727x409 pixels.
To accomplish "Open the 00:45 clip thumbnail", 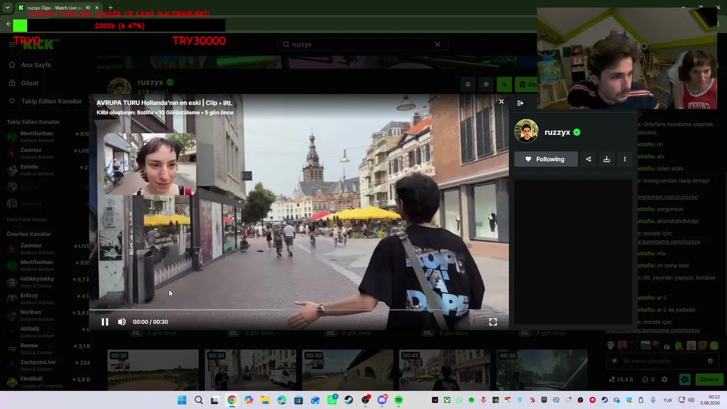I will coord(445,370).
